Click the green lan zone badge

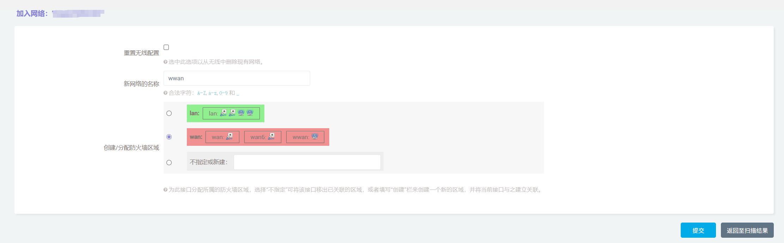click(x=194, y=113)
